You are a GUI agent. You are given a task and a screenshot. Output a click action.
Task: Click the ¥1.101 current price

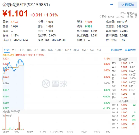(15, 13)
